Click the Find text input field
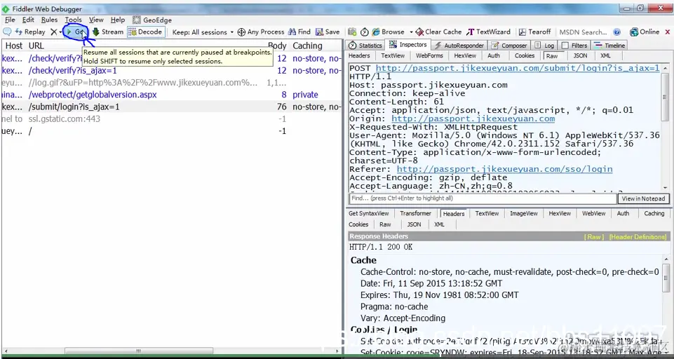 click(x=483, y=198)
